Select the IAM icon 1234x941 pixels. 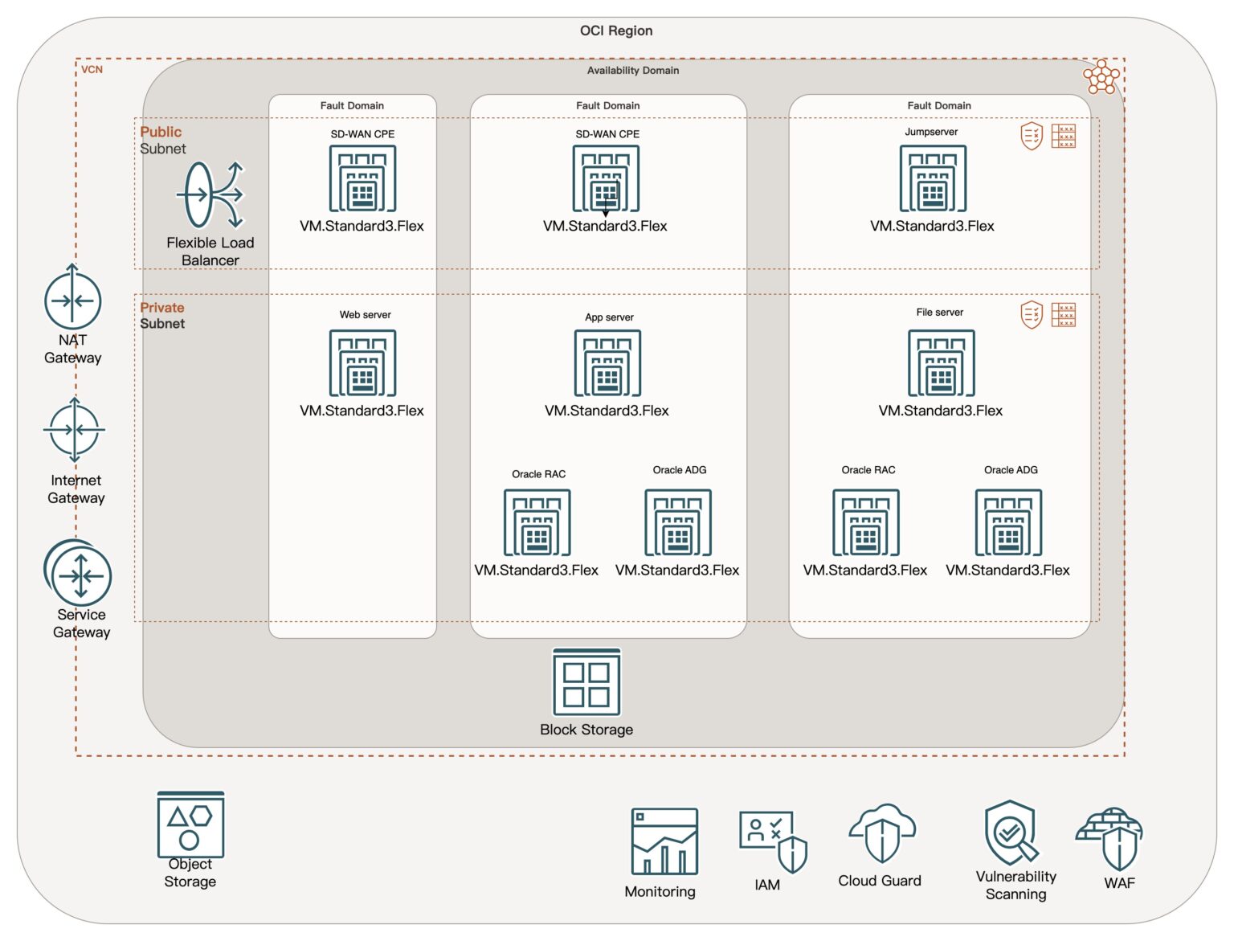772,841
